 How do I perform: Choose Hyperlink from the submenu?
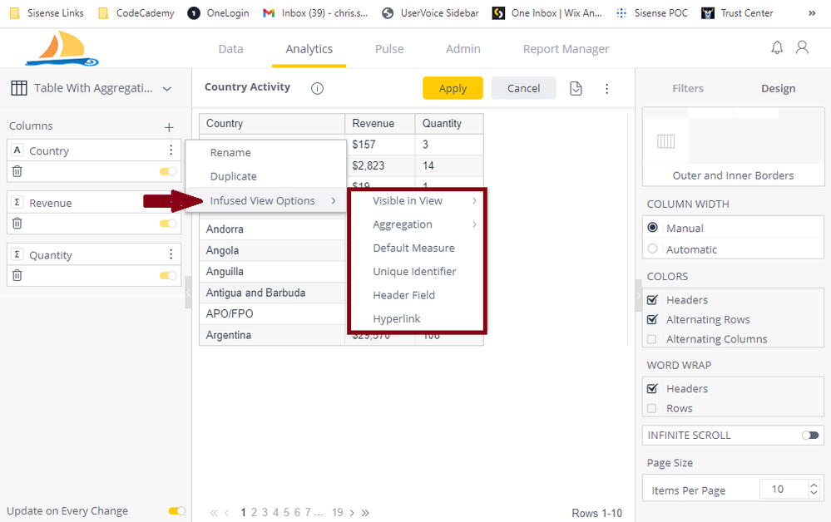[x=397, y=318]
